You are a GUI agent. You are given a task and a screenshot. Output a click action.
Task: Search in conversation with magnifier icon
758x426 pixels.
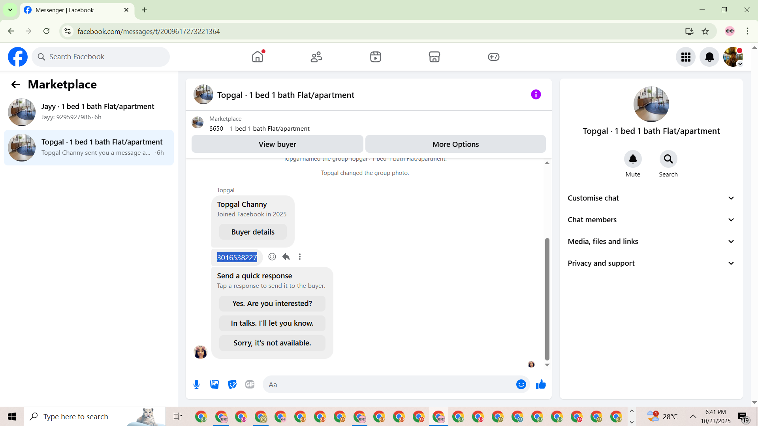click(x=668, y=159)
